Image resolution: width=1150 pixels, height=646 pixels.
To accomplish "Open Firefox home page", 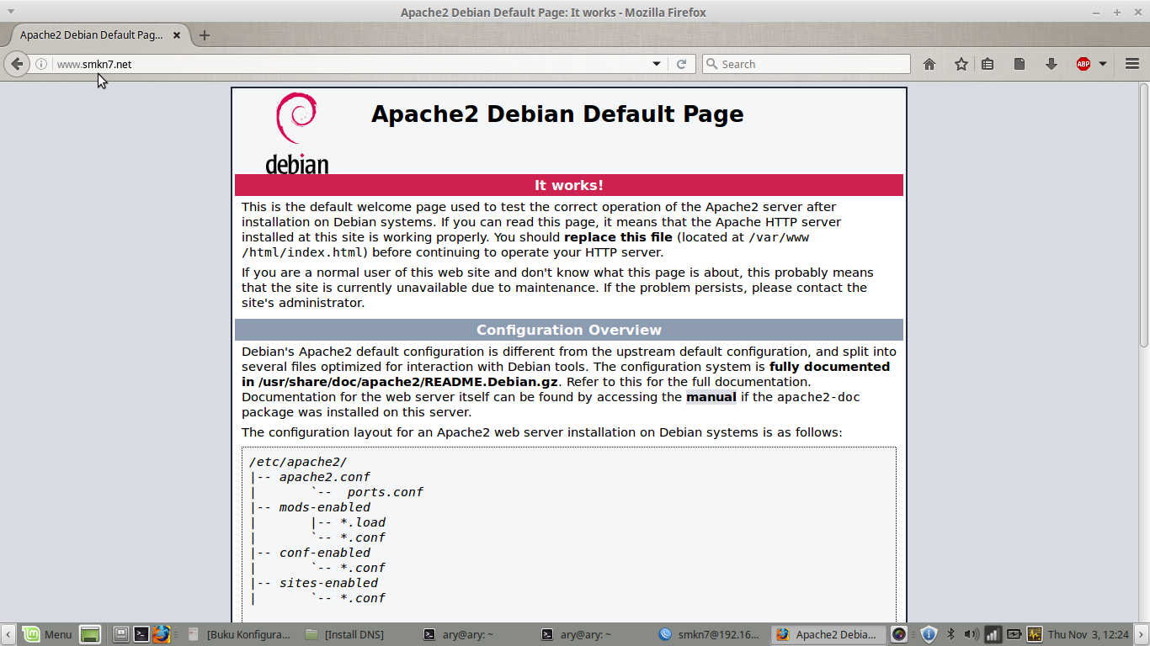I will pos(929,64).
